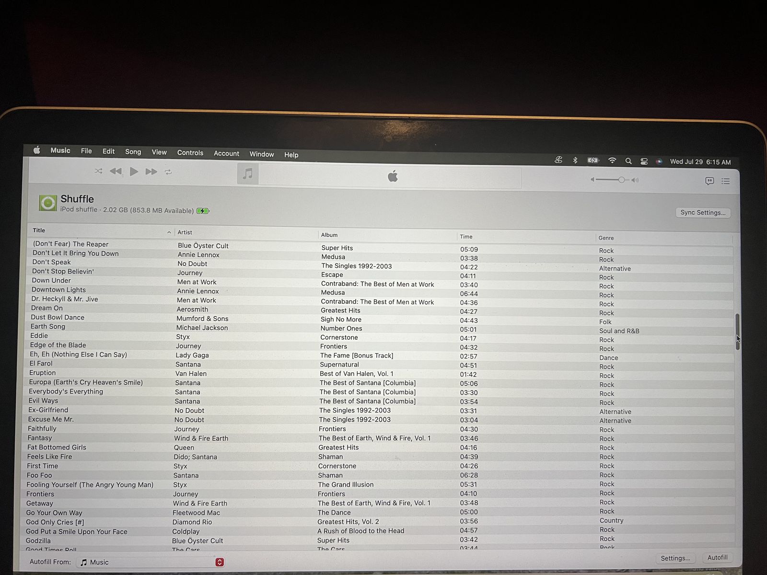The height and width of the screenshot is (575, 767).
Task: Click the Bluetooth status icon
Action: tap(575, 160)
